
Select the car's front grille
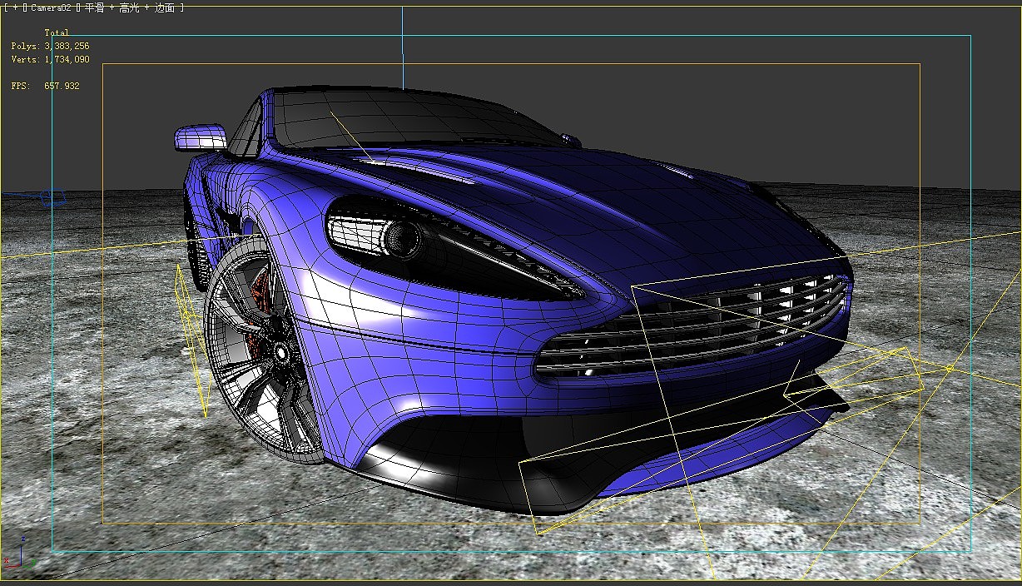(x=692, y=326)
